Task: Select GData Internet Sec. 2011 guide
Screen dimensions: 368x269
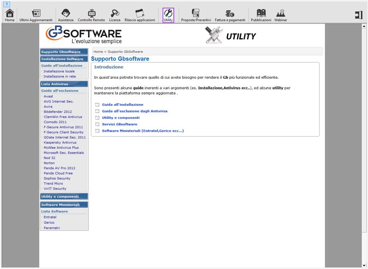Action: click(x=64, y=137)
